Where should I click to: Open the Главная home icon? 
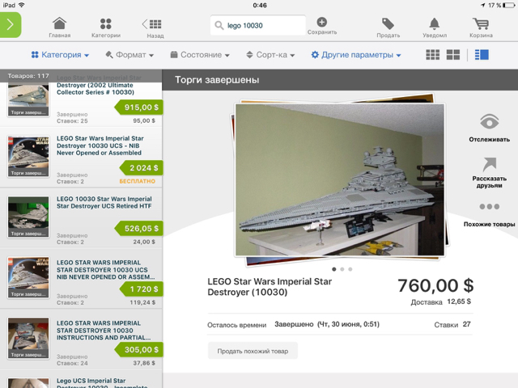pyautogui.click(x=59, y=23)
